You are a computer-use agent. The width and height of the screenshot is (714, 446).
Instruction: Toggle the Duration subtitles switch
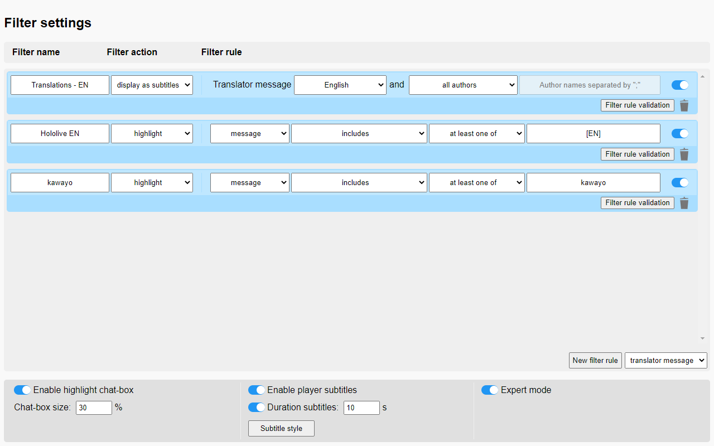tap(257, 408)
